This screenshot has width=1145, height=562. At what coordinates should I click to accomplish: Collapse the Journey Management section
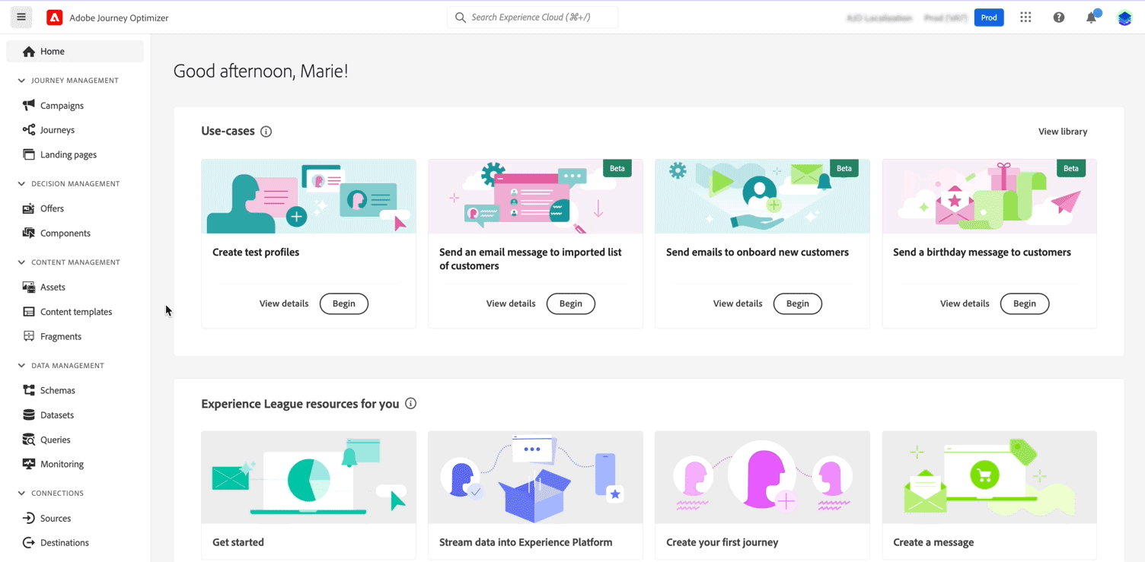(x=21, y=81)
